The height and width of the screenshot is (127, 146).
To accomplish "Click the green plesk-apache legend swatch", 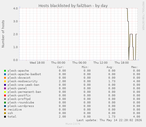I will pyautogui.click(x=5, y=71).
